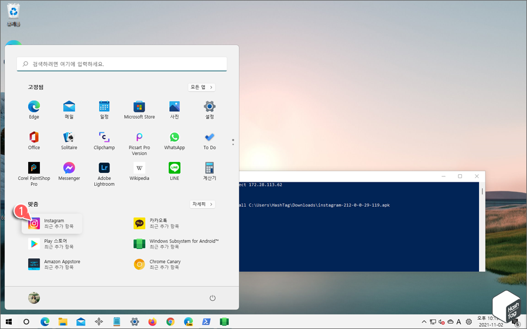
Task: Open OneDrive cloud tray icon
Action: pyautogui.click(x=450, y=322)
